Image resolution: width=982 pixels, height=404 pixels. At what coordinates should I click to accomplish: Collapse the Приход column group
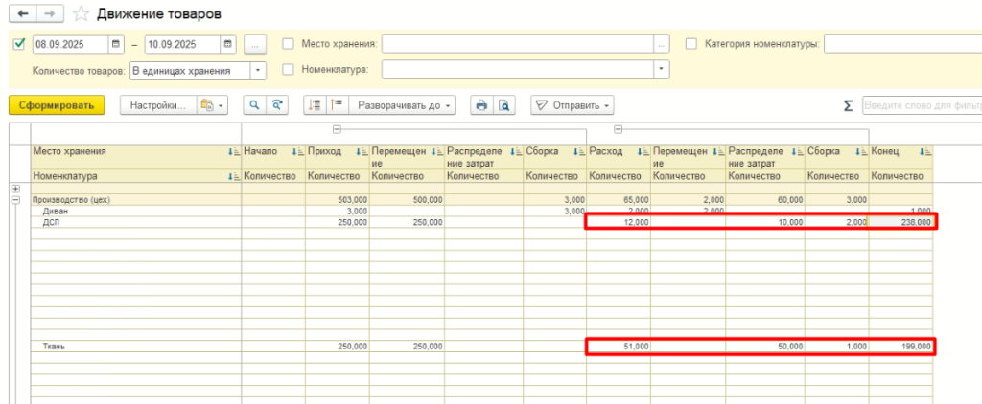(337, 129)
